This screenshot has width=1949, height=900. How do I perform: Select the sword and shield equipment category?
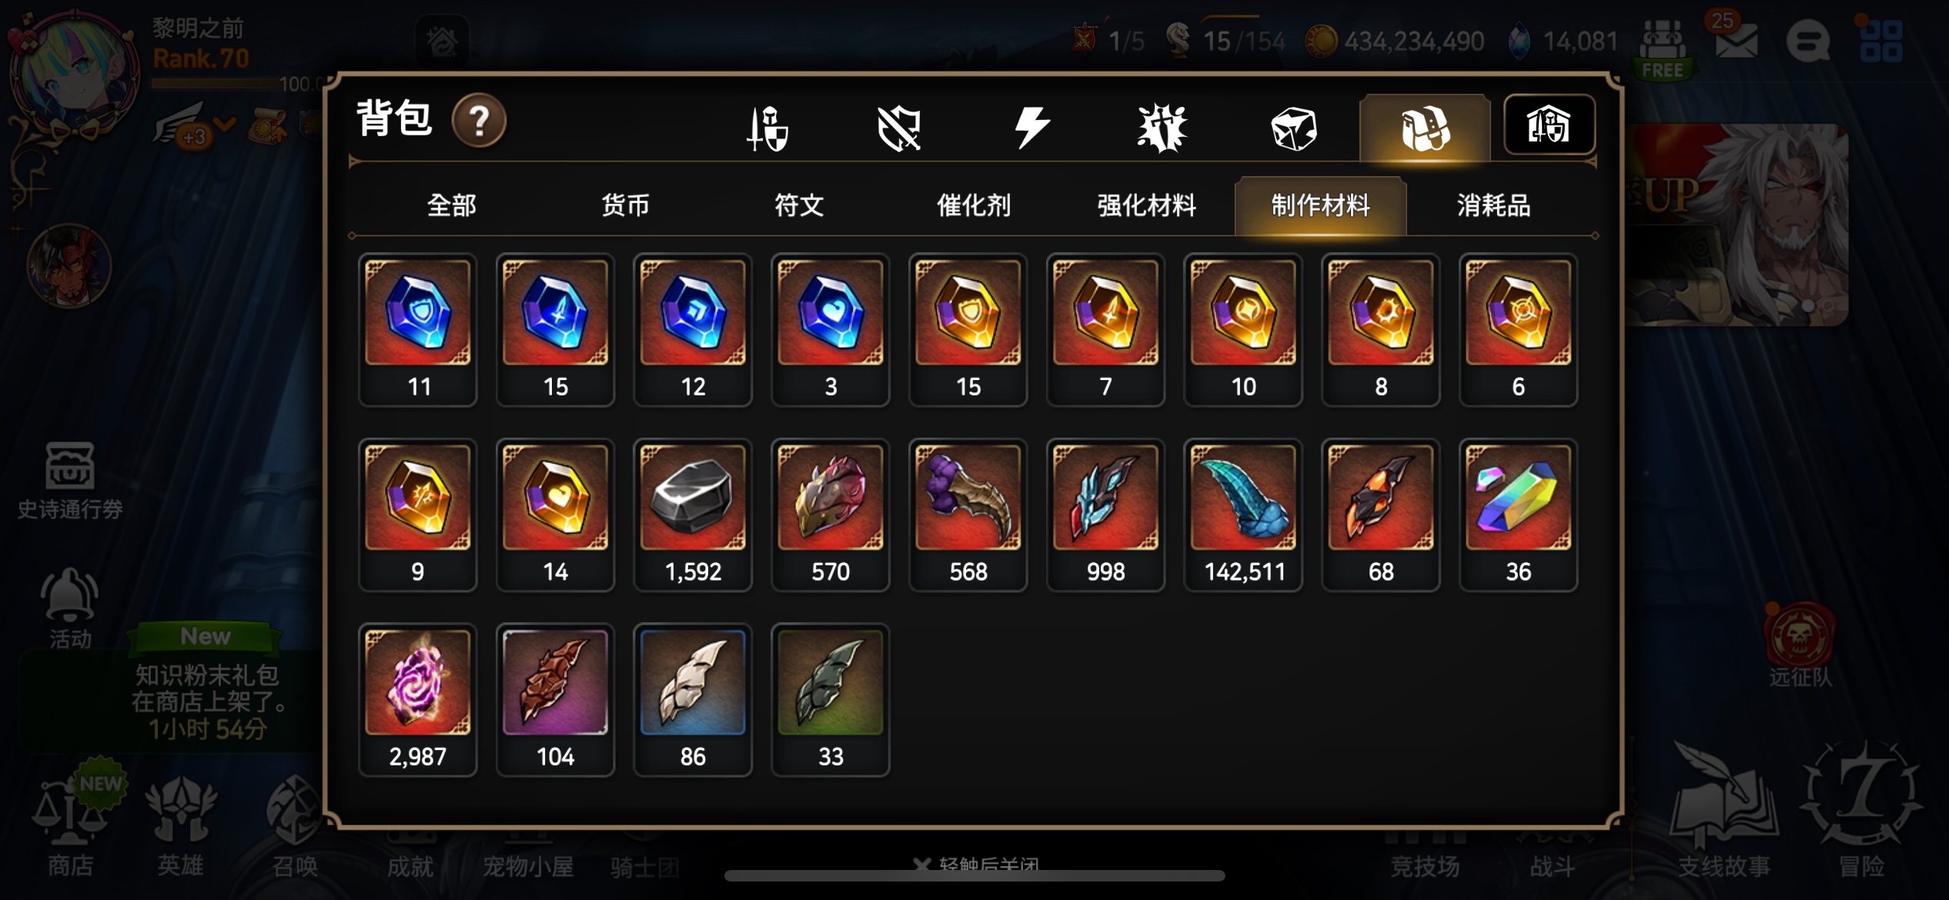(767, 128)
